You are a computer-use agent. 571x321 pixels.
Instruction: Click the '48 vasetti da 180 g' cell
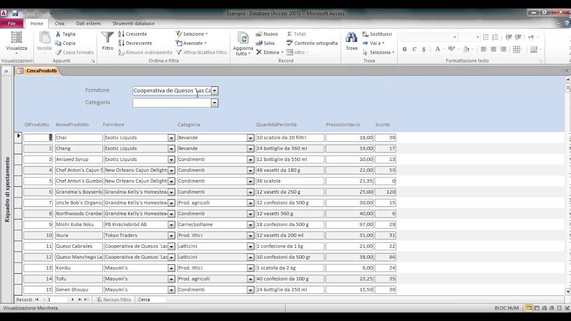[x=290, y=170]
